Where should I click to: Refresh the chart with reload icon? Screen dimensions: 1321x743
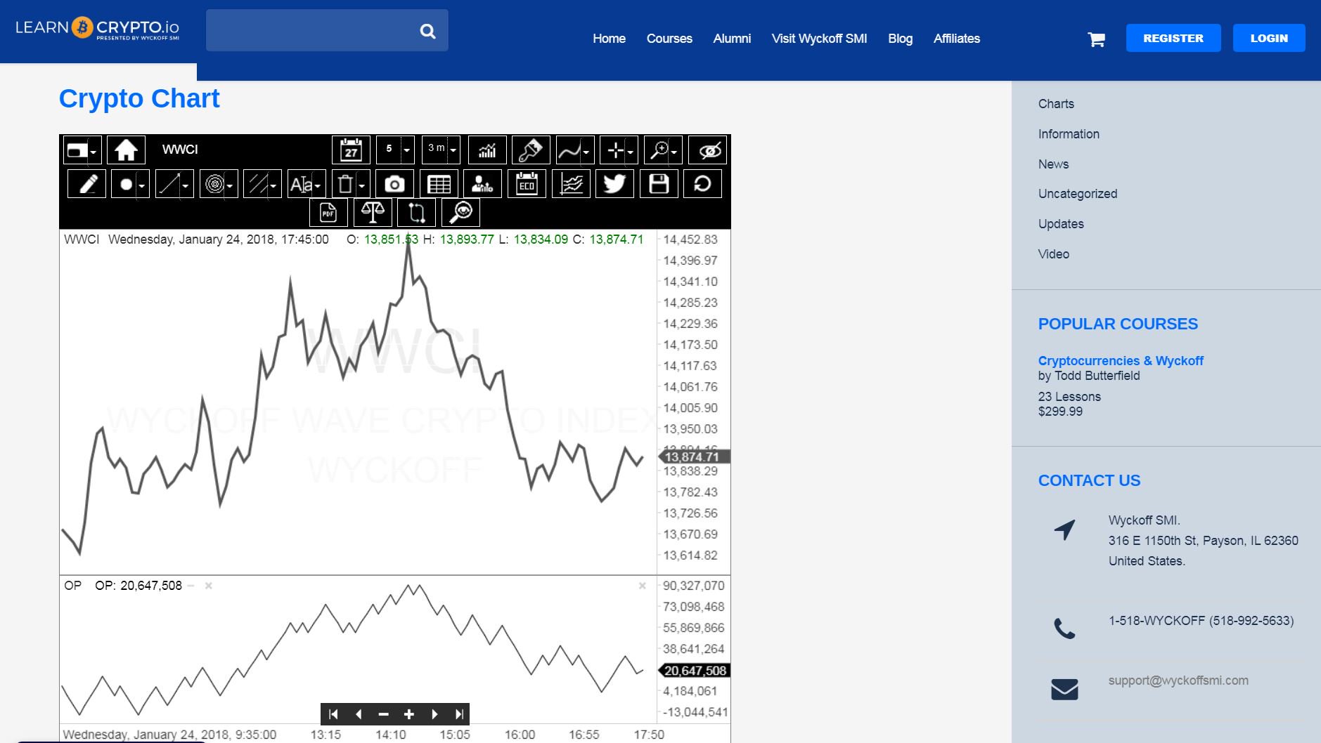[x=702, y=184]
